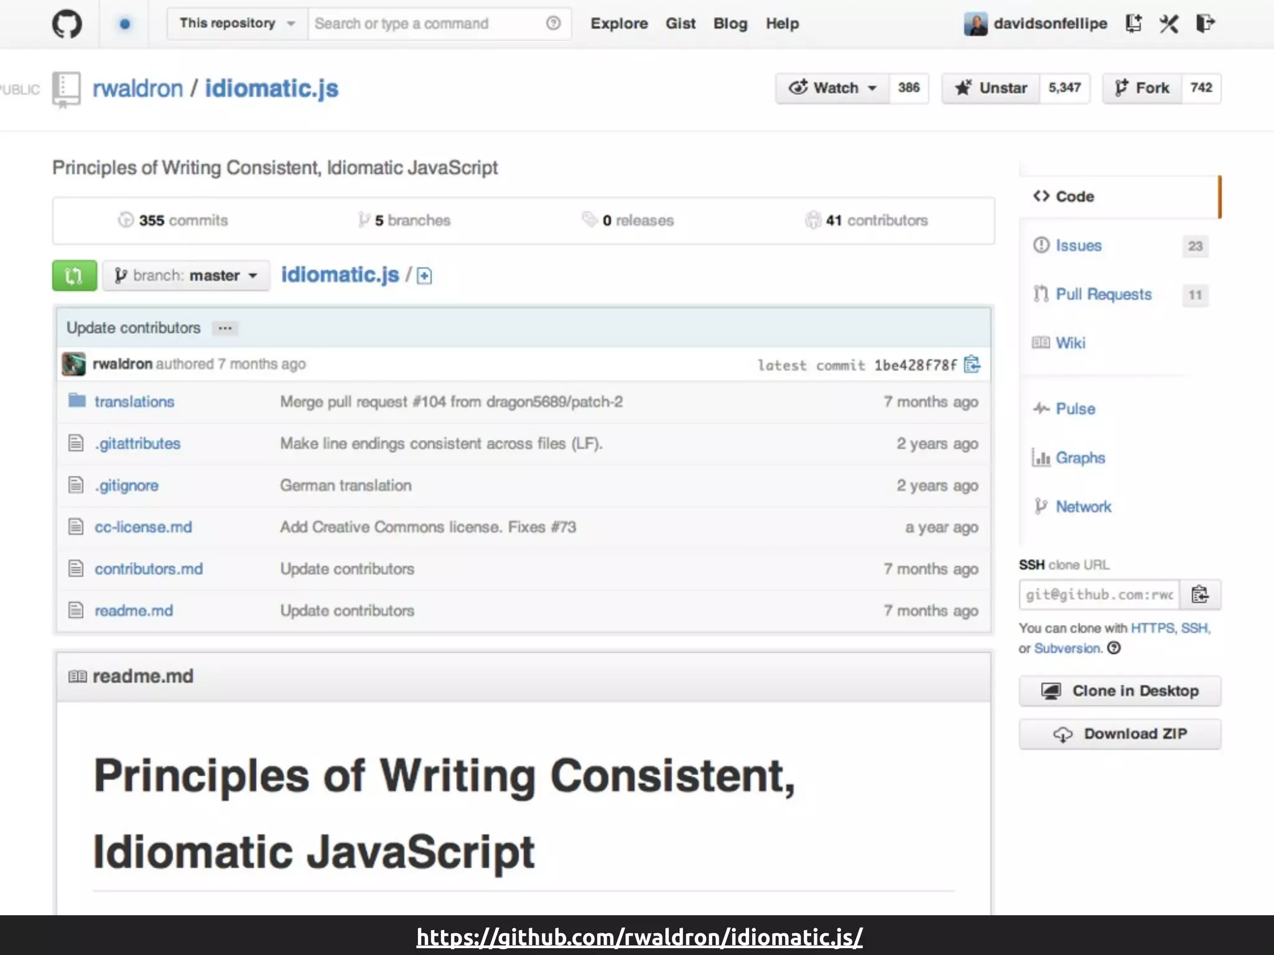Switch clone URL to HTTPS
The width and height of the screenshot is (1274, 955).
click(x=1152, y=628)
